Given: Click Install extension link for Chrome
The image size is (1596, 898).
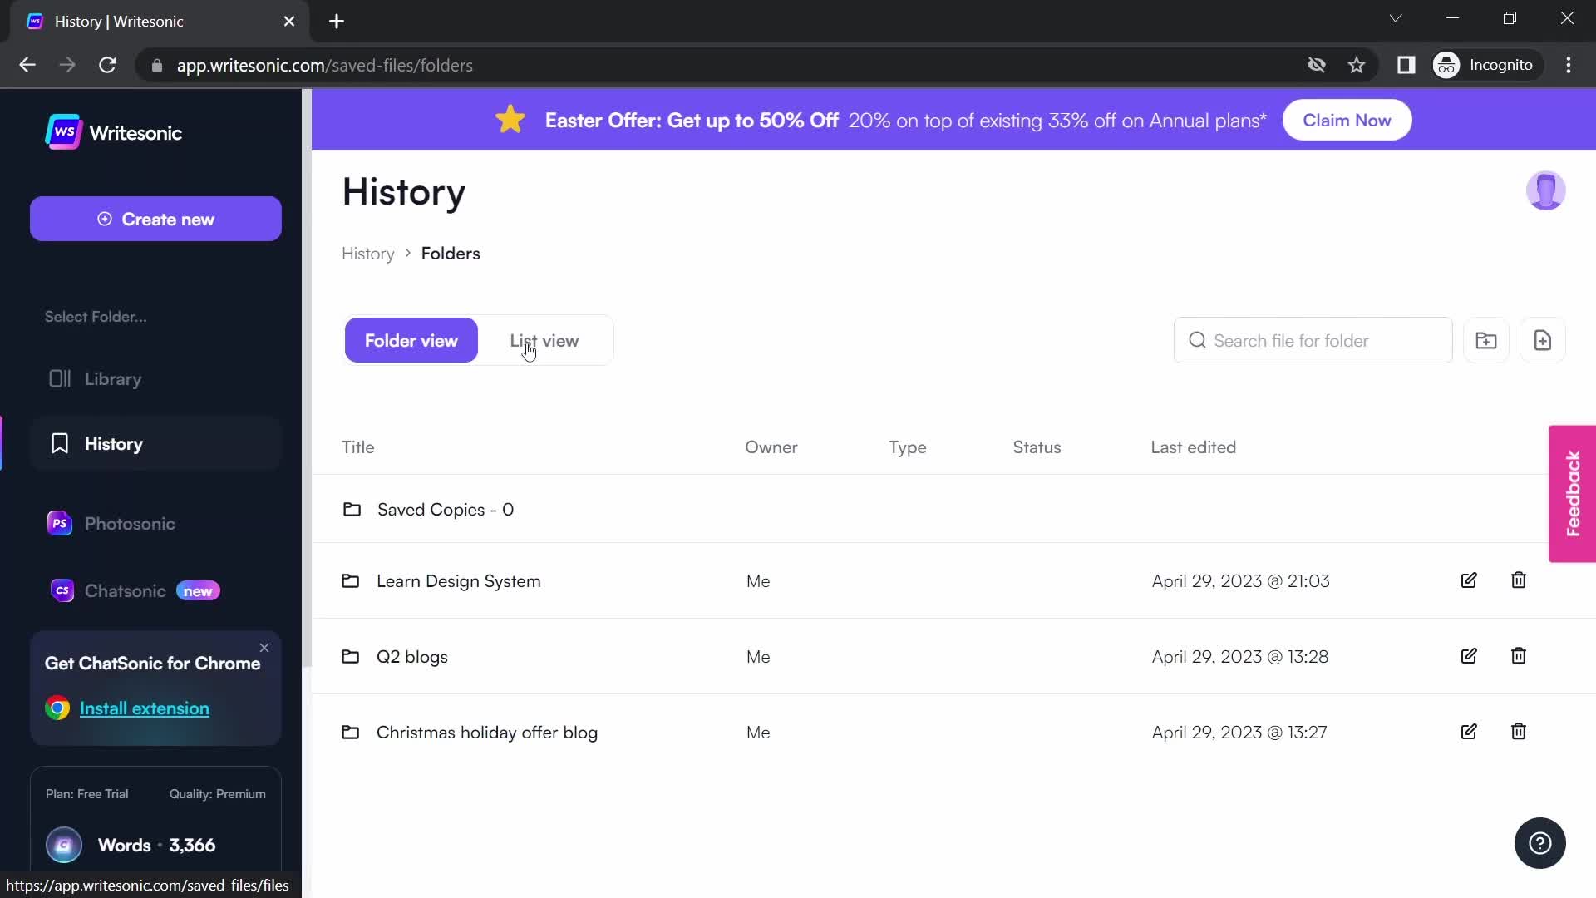Looking at the screenshot, I should point(144,708).
